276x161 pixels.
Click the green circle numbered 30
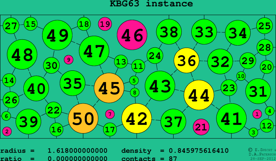click(51, 65)
